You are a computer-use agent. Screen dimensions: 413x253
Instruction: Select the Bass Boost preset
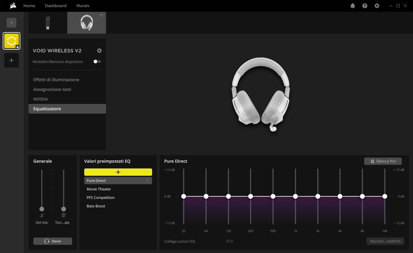click(x=96, y=206)
